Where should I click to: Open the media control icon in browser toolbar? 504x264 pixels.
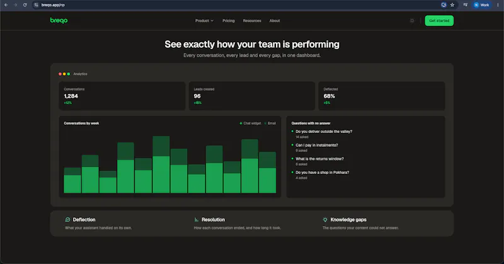(465, 5)
